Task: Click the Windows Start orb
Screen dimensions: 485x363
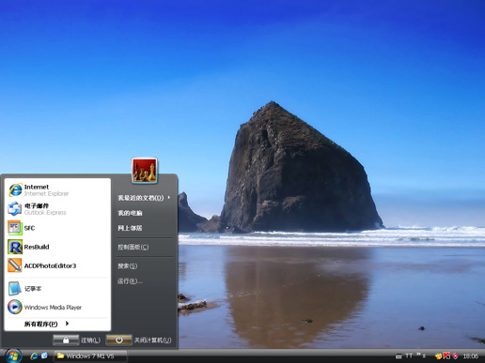Action: point(13,356)
